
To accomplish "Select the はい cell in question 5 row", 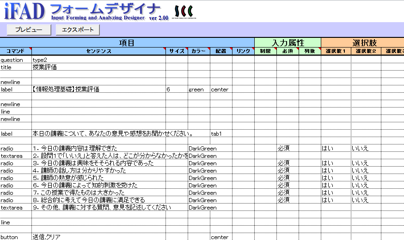I will pyautogui.click(x=336, y=178).
